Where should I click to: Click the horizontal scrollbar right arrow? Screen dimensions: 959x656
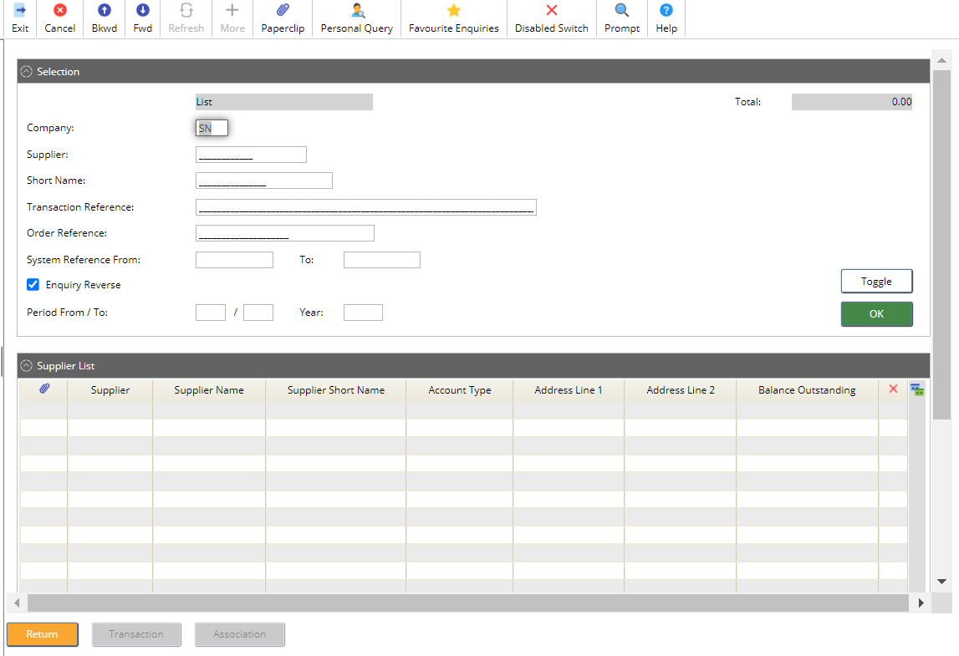pyautogui.click(x=921, y=603)
